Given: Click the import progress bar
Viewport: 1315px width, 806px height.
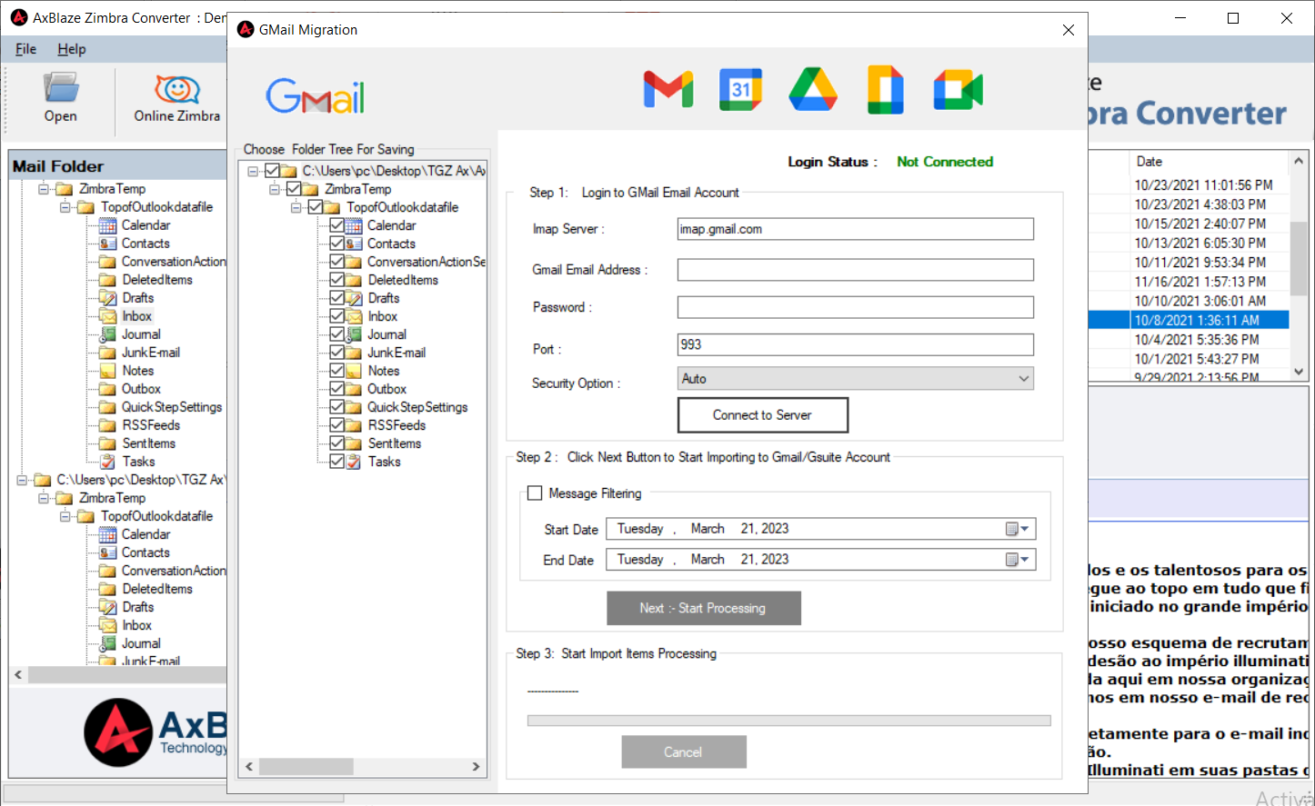Looking at the screenshot, I should pos(789,721).
